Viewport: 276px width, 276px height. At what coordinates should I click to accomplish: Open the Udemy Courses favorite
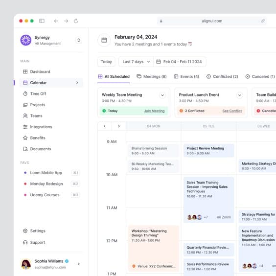[x=51, y=195]
